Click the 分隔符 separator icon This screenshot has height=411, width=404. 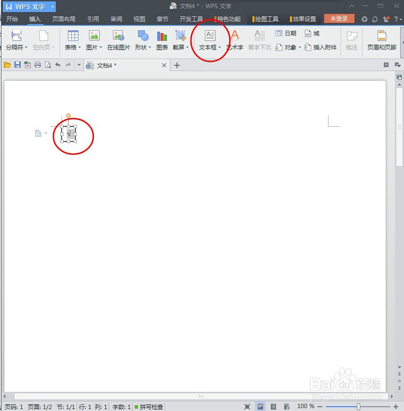[16, 36]
